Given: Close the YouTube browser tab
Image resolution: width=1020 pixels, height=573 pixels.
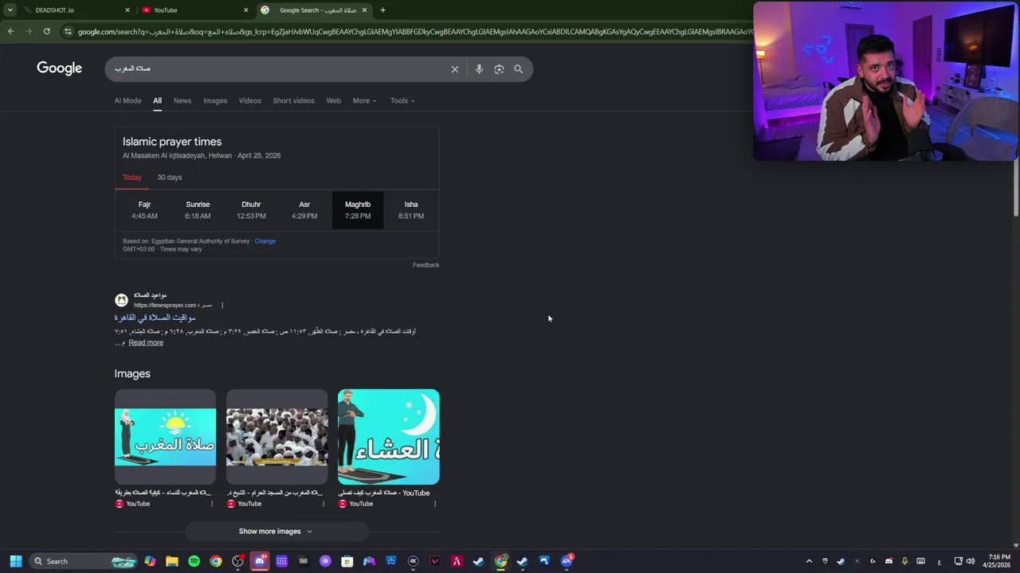Looking at the screenshot, I should coord(245,10).
